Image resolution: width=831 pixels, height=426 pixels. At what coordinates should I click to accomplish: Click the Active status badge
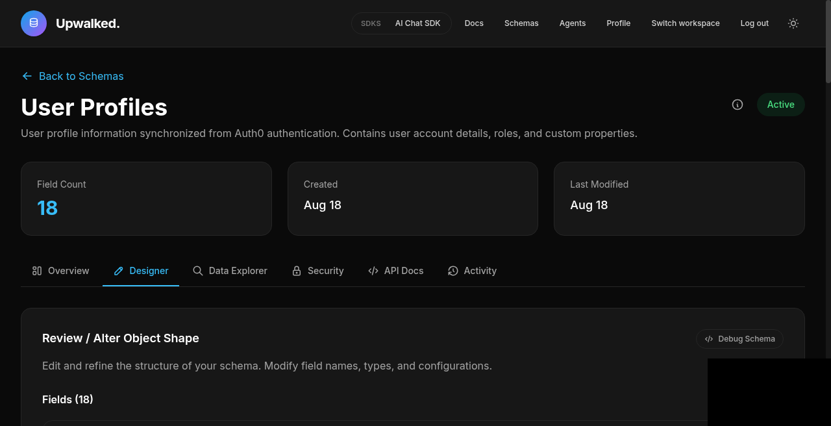pos(781,105)
